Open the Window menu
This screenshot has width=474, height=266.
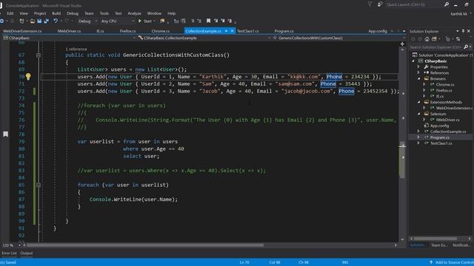pos(154,13)
